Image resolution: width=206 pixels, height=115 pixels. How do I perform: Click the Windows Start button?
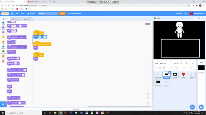pyautogui.click(x=3, y=113)
